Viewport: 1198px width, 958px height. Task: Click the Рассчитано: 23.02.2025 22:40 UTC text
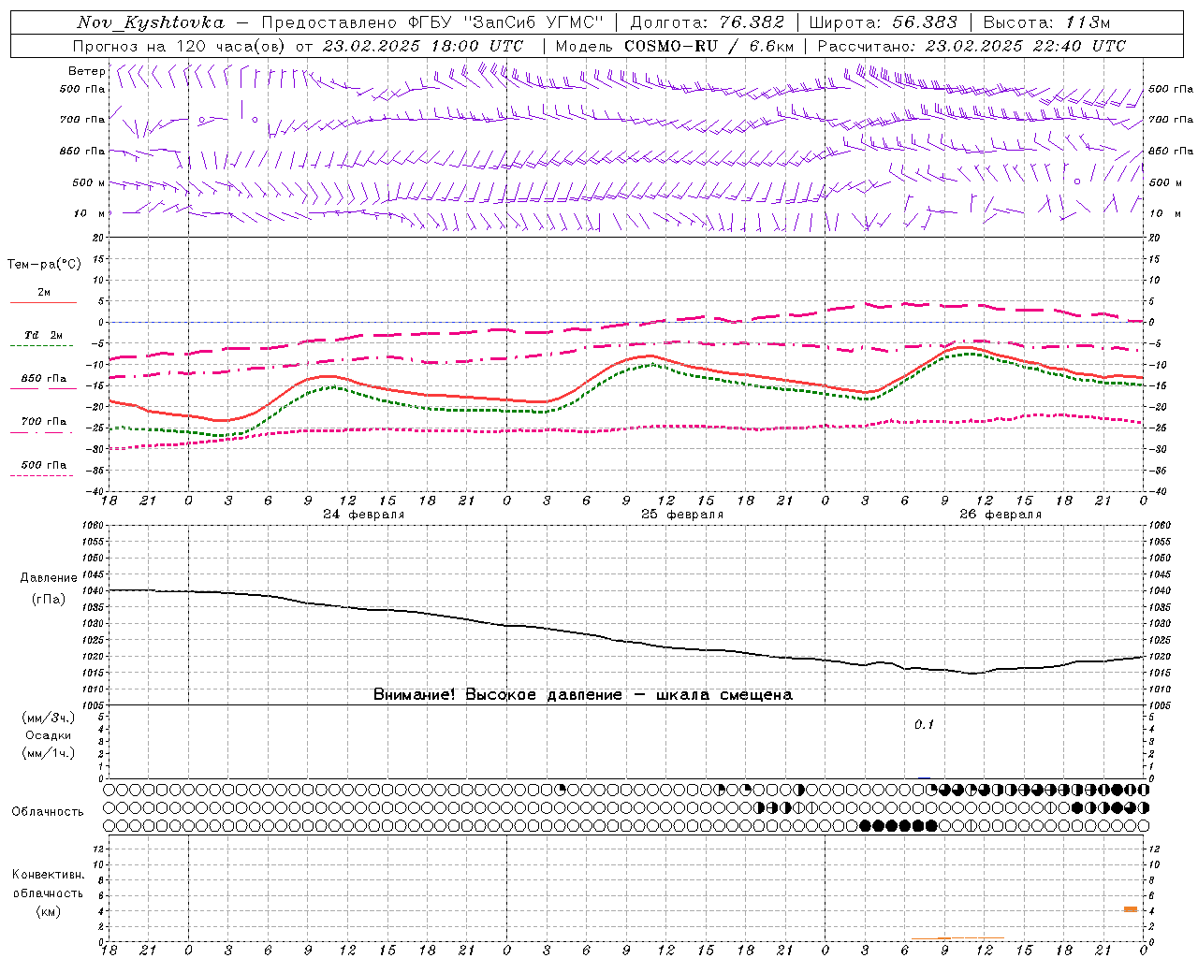[x=972, y=46]
